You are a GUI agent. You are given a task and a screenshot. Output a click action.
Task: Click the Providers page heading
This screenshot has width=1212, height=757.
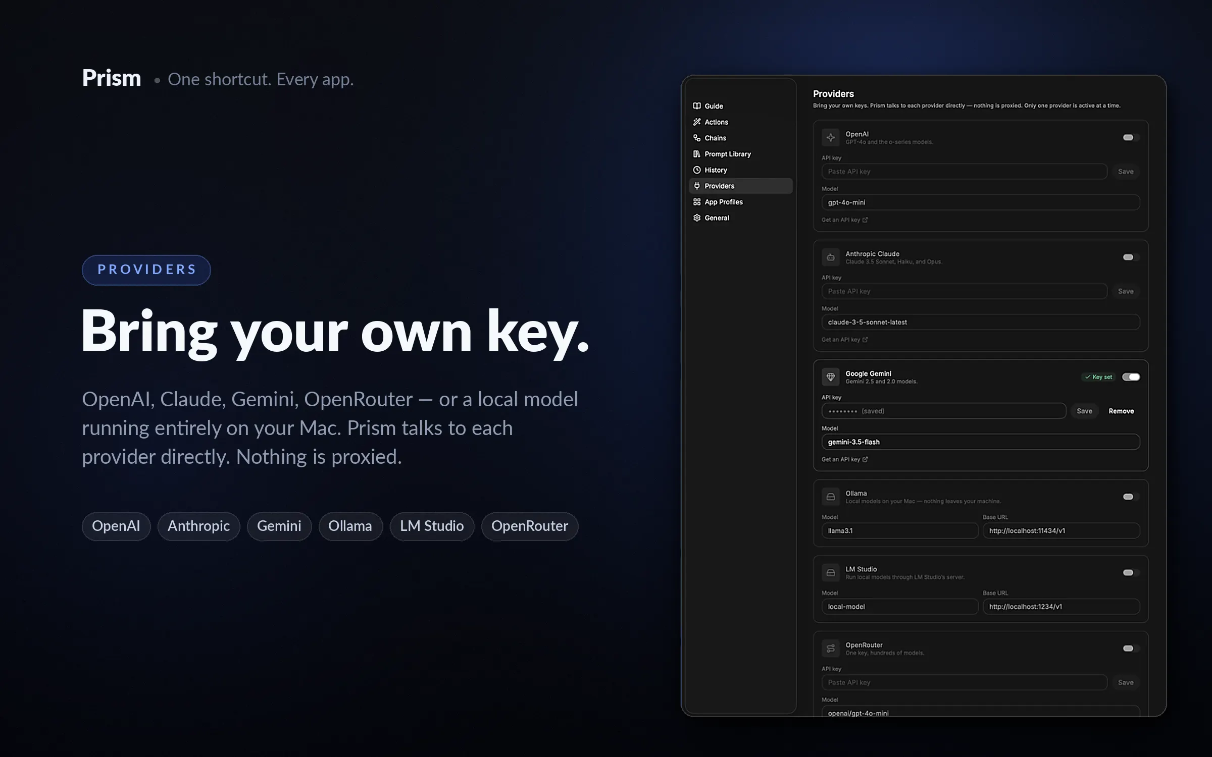[x=833, y=94]
